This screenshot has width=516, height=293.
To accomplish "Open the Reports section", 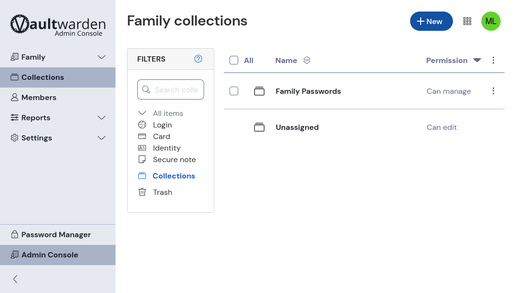I will pyautogui.click(x=36, y=118).
